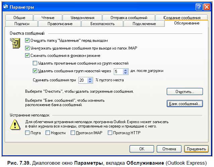Open the Безопасность tab
214x167 pixels.
tap(102, 24)
